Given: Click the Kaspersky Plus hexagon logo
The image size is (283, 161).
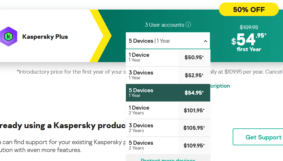Looking at the screenshot, I should (9, 37).
